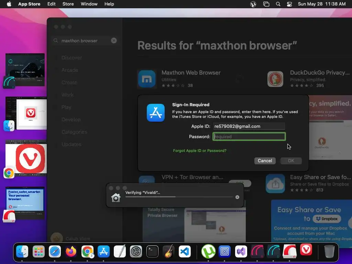The width and height of the screenshot is (352, 264).
Task: Select Discover in App Store sidebar
Action: pyautogui.click(x=71, y=58)
